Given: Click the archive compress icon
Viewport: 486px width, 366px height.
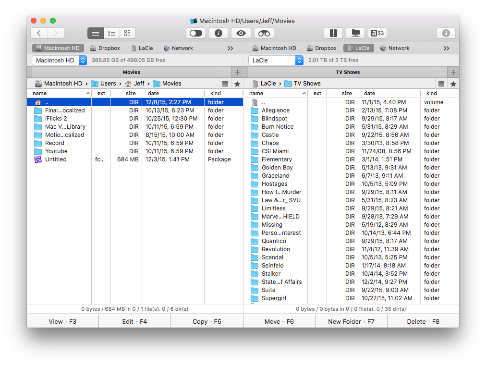Looking at the screenshot, I should tap(333, 33).
